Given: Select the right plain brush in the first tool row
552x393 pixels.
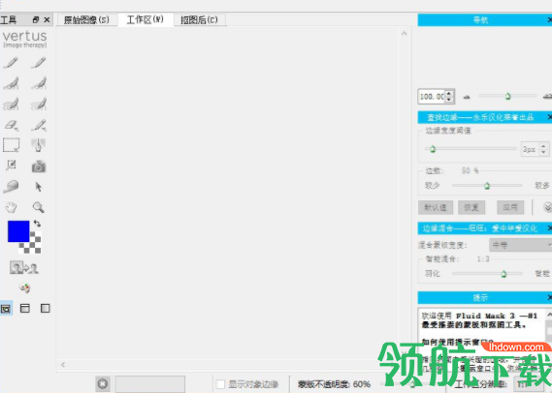Looking at the screenshot, I should (39, 63).
